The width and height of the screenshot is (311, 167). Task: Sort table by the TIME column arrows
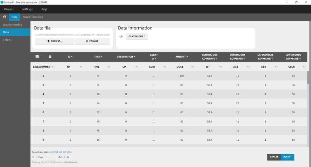(x=109, y=67)
